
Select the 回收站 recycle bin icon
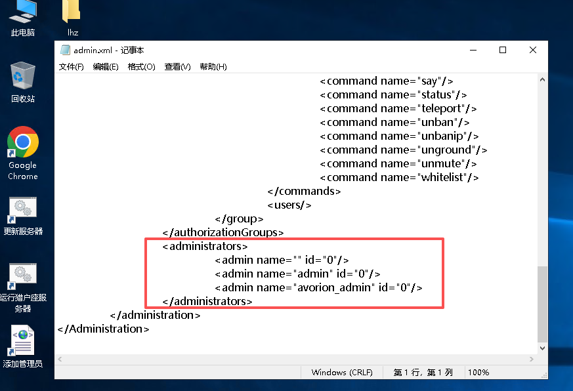click(x=23, y=82)
